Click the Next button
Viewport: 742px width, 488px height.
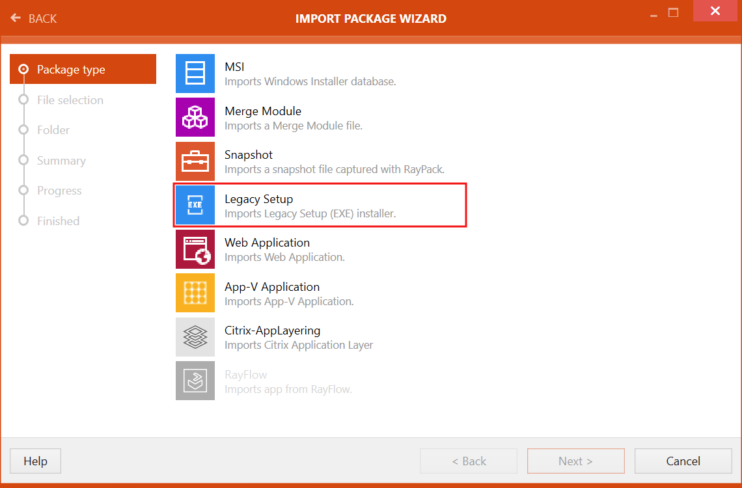point(575,461)
